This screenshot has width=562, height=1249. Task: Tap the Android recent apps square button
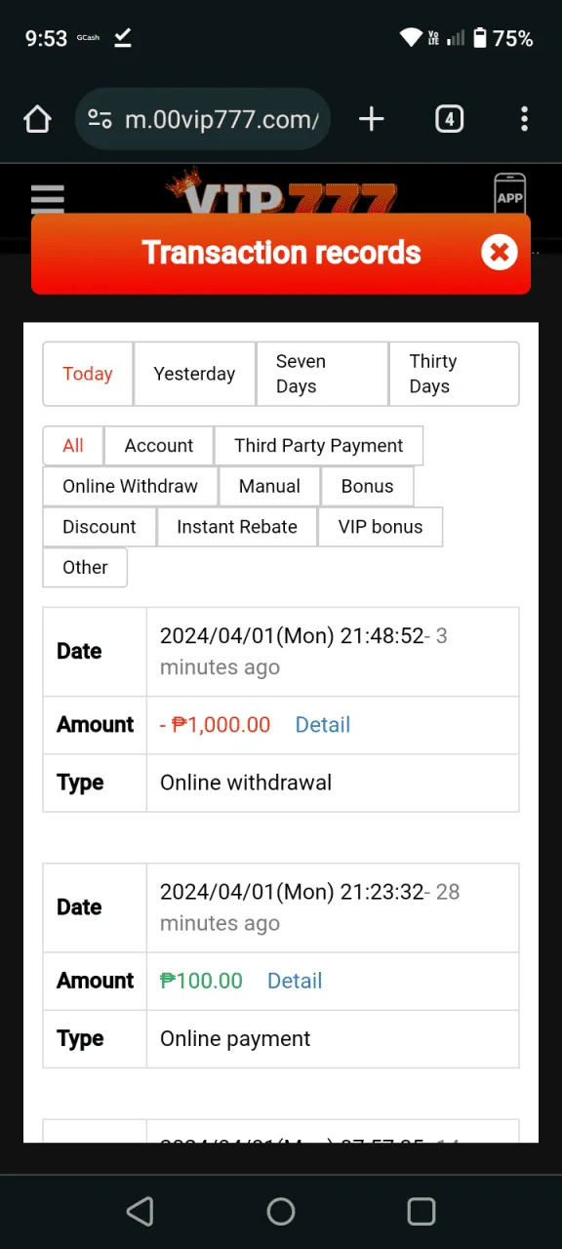(421, 1211)
